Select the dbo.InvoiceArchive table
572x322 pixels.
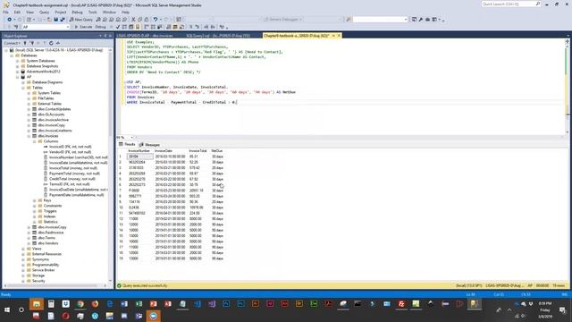click(x=54, y=120)
